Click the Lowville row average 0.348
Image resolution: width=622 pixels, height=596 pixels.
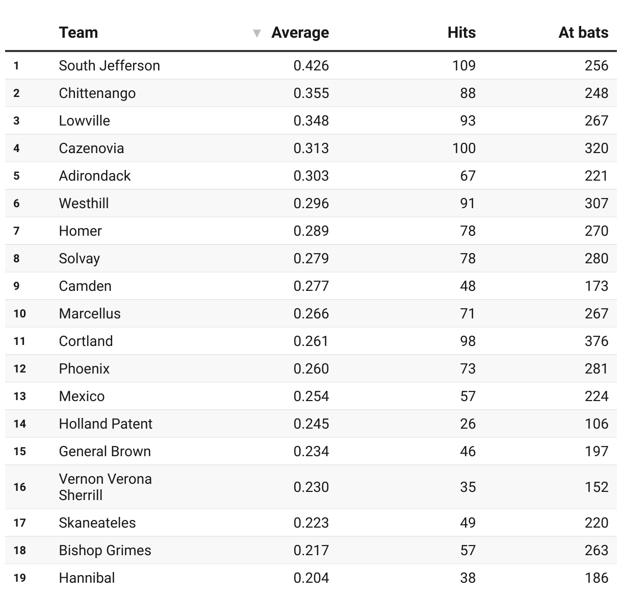(x=311, y=121)
